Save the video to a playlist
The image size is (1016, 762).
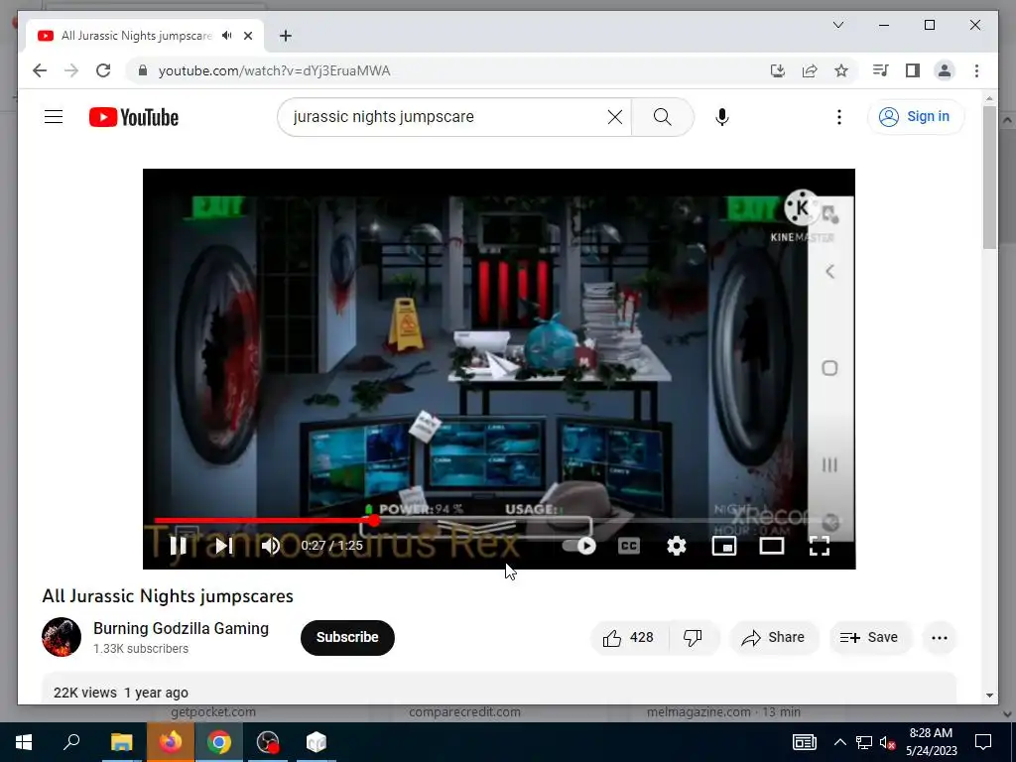point(869,638)
